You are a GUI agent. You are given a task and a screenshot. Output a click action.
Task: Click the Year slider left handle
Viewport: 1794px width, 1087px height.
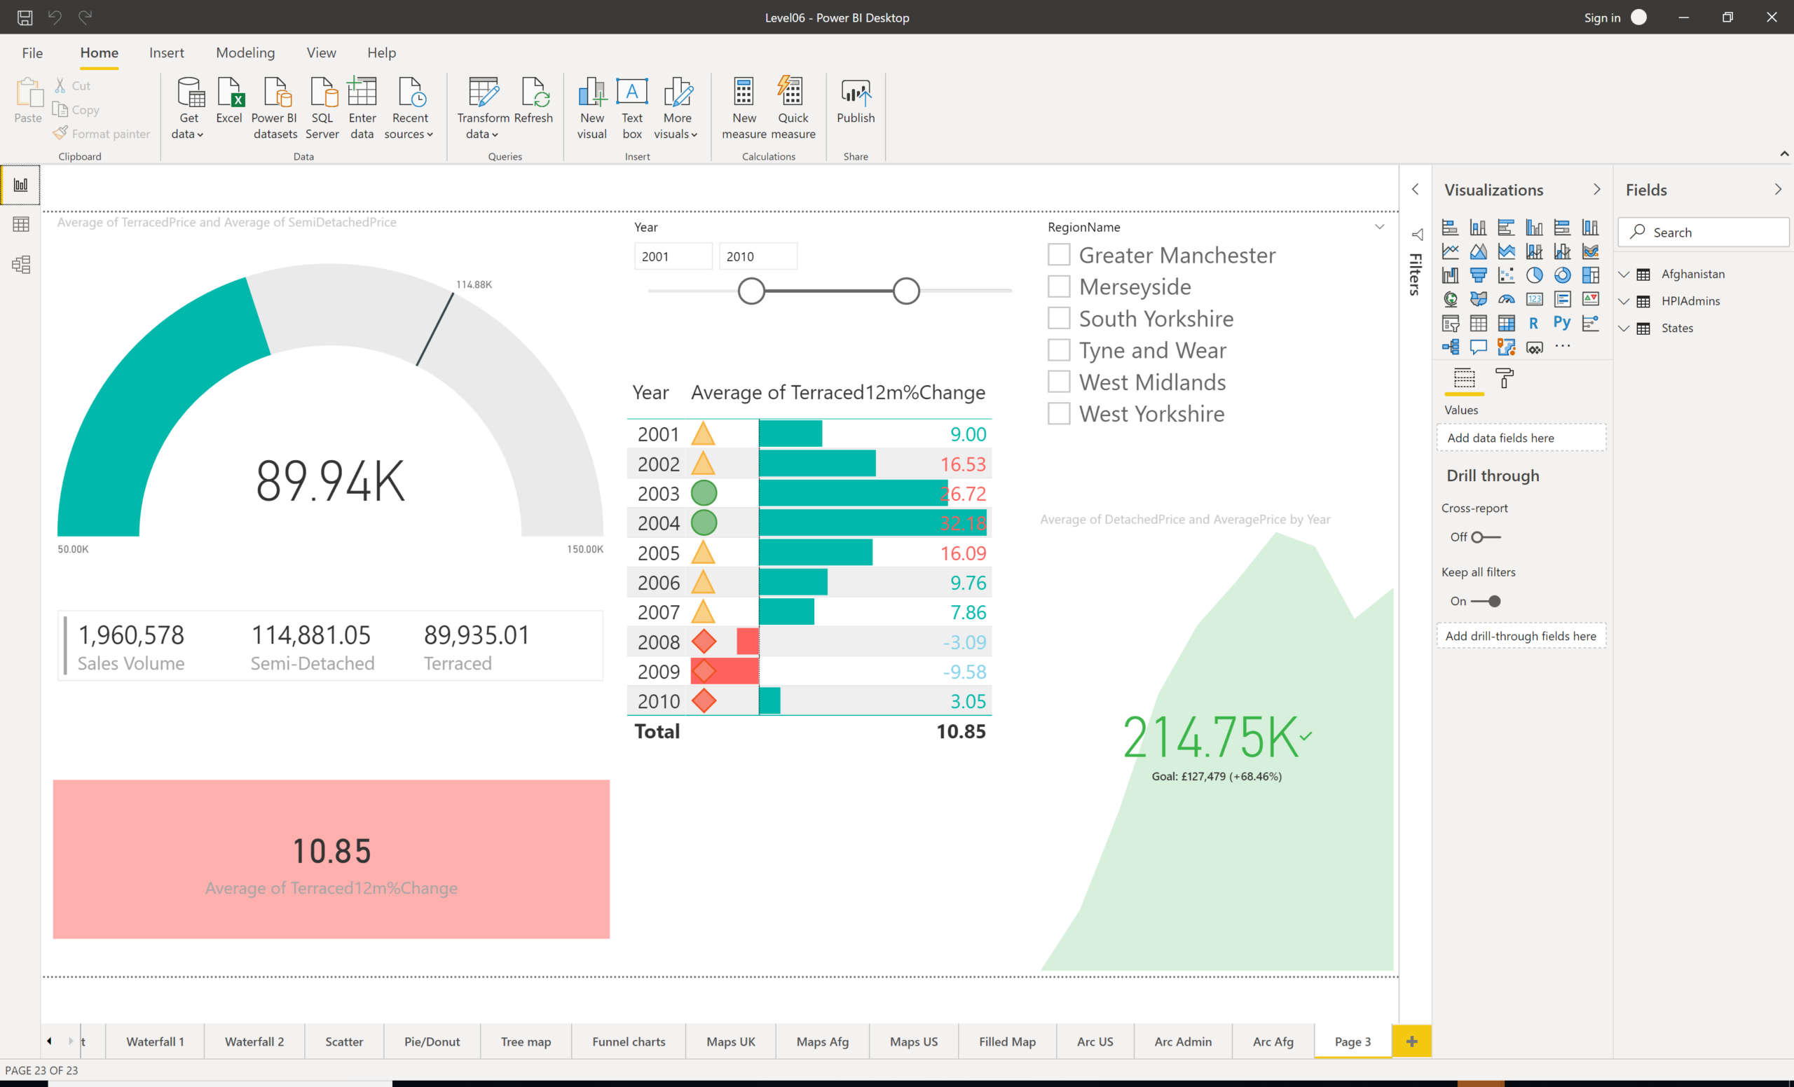pos(751,291)
